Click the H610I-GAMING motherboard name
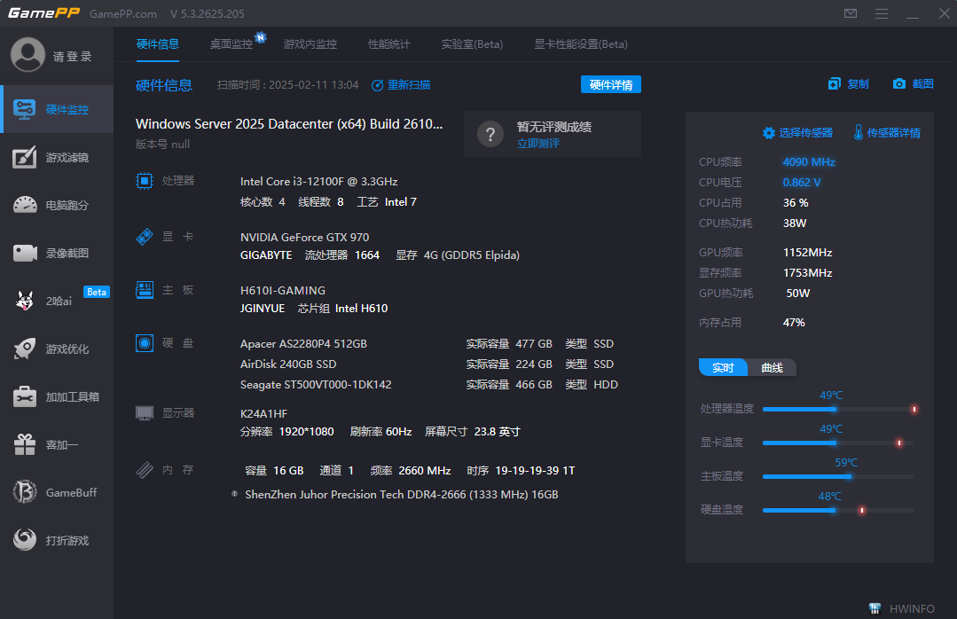Screen dimensions: 957x619 (283, 291)
